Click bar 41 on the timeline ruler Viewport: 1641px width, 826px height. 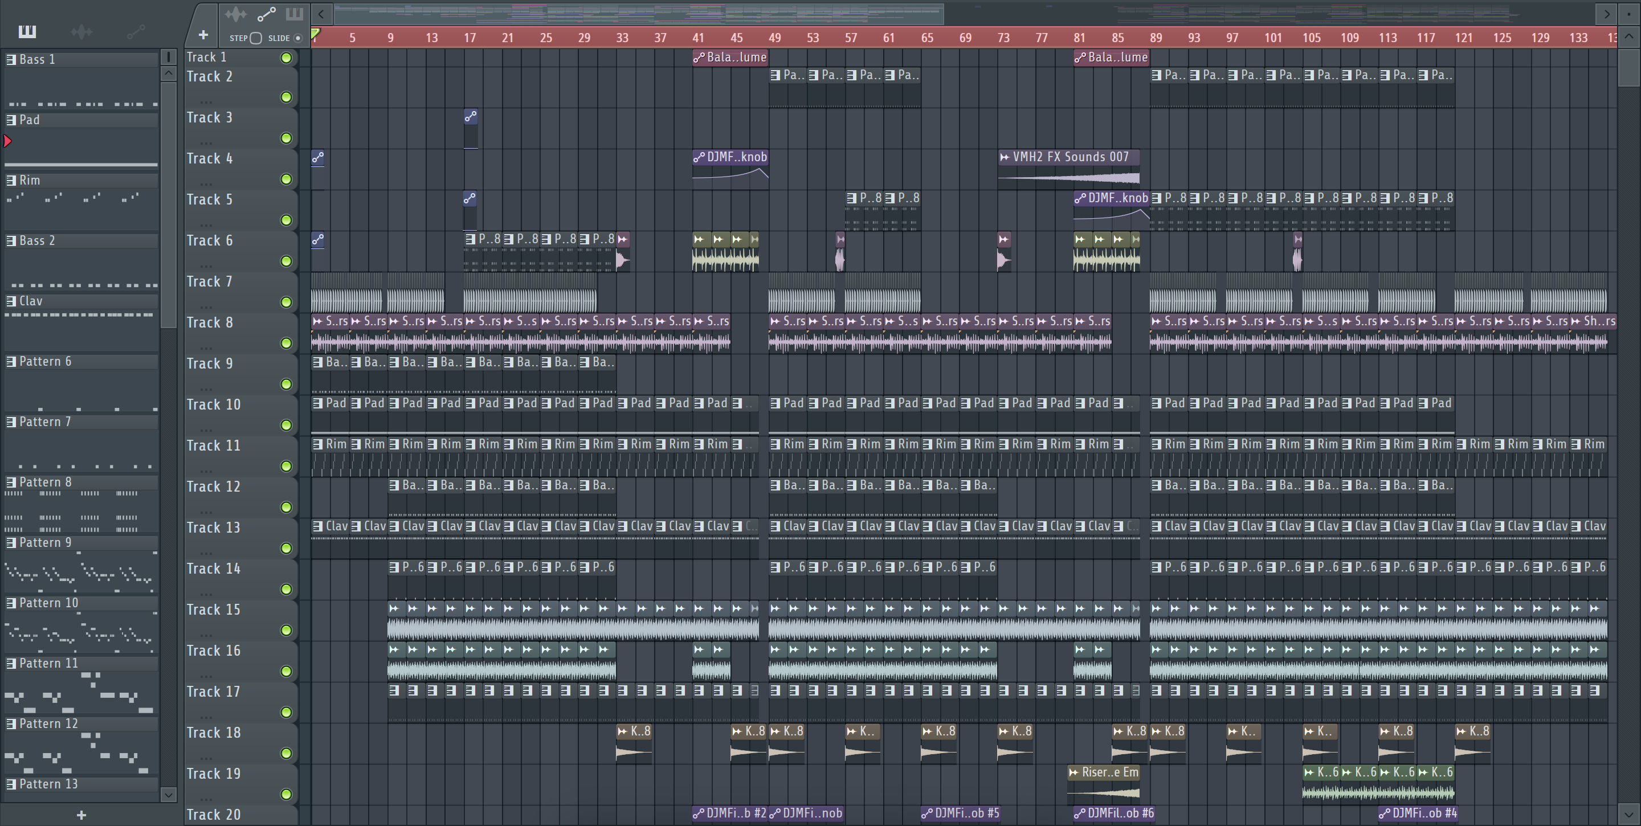click(x=698, y=38)
